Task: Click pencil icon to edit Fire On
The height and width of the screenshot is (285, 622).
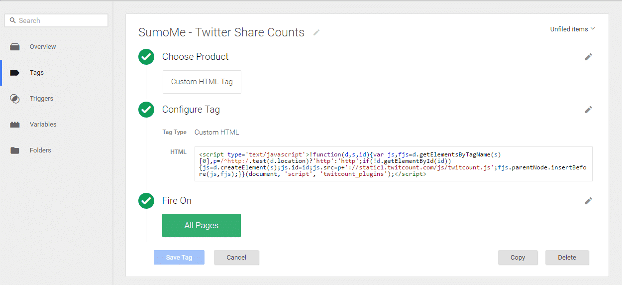Action: 589,201
